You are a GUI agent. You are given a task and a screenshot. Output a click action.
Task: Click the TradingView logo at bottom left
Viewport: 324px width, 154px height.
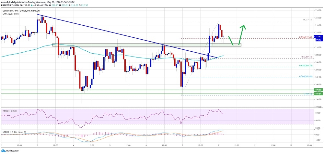point(10,151)
